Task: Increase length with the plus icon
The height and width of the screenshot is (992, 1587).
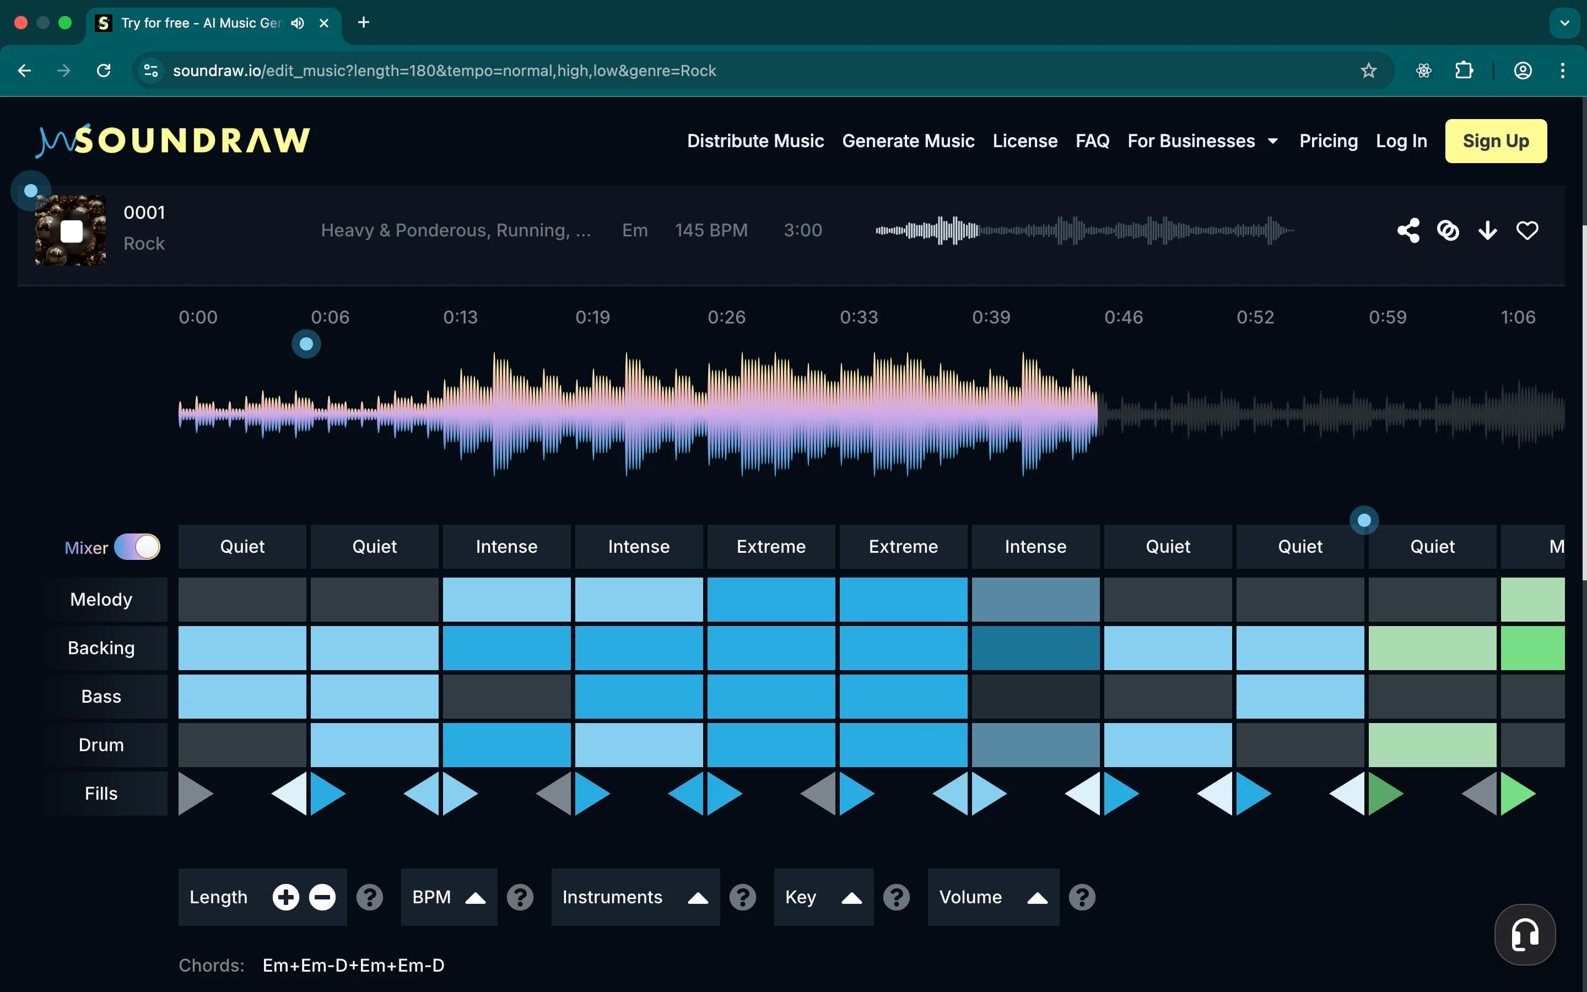Action: [285, 897]
